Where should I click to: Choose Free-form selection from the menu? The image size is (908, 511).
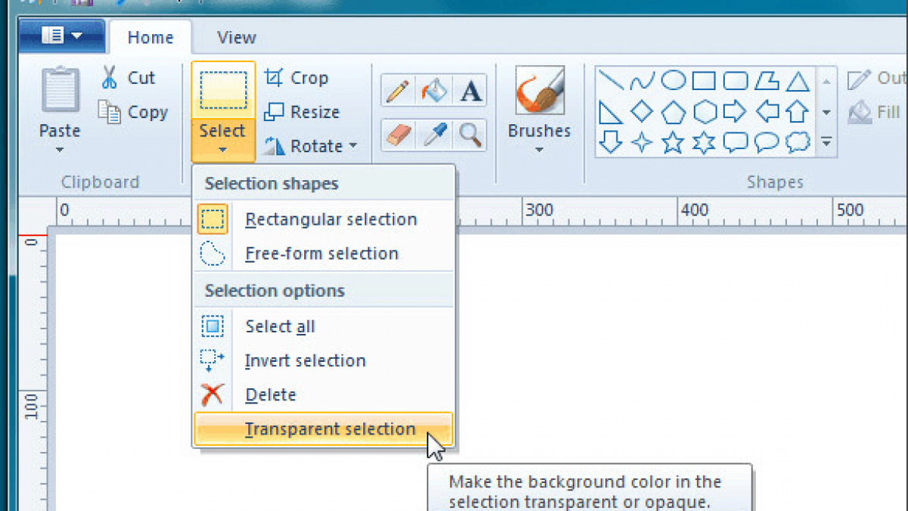click(x=324, y=254)
